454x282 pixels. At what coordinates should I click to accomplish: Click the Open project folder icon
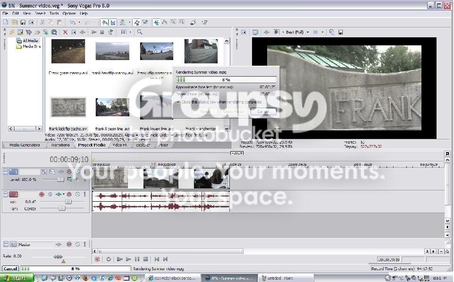pyautogui.click(x=15, y=22)
